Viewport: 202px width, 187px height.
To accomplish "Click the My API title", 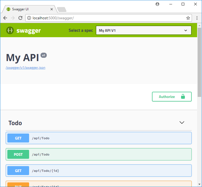I will pyautogui.click(x=22, y=58).
